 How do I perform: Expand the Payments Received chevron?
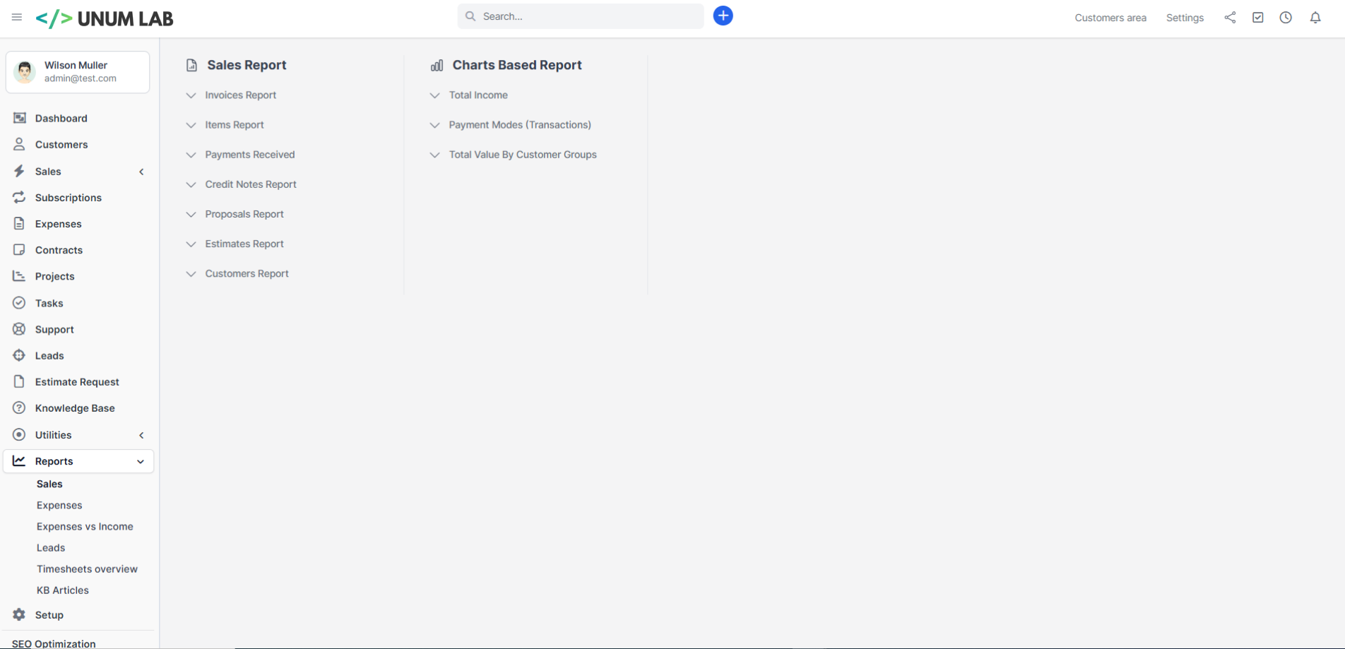[x=191, y=155]
